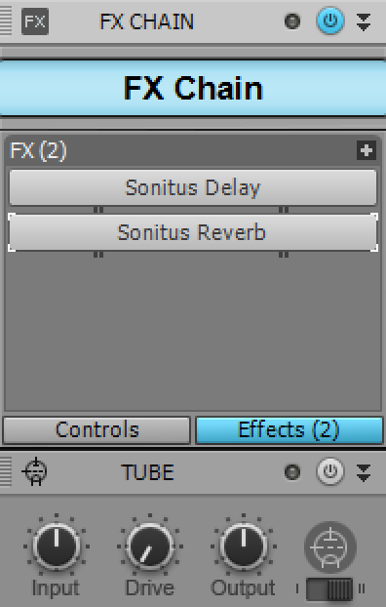The height and width of the screenshot is (607, 386).
Task: Select the Effects (2) tab
Action: coord(289,430)
